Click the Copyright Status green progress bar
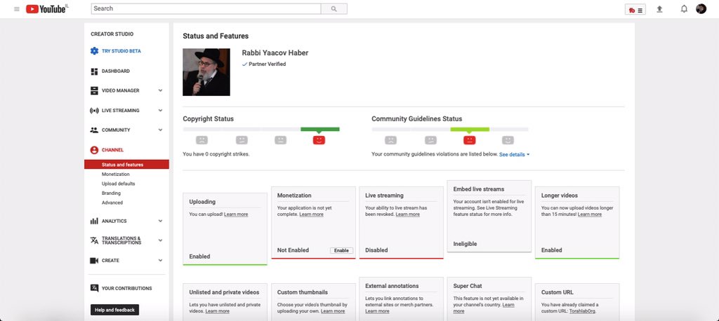Viewport: 719px width, 321px height. click(x=320, y=129)
